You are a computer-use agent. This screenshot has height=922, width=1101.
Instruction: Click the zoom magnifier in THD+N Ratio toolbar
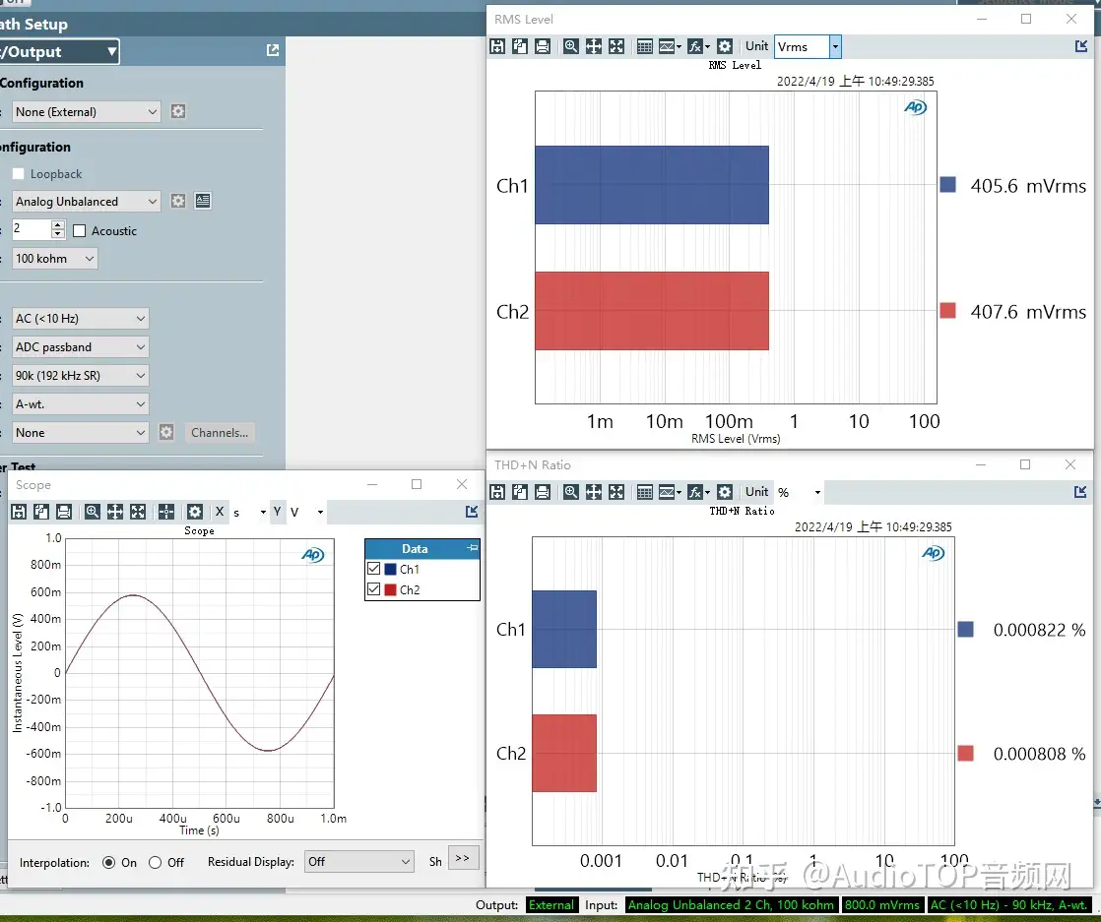[x=571, y=492]
